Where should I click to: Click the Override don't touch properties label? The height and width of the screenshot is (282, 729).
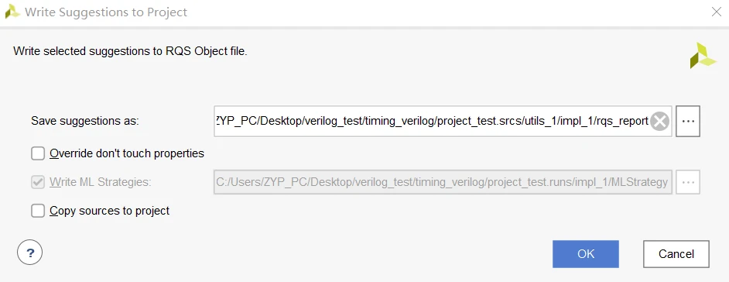click(127, 153)
